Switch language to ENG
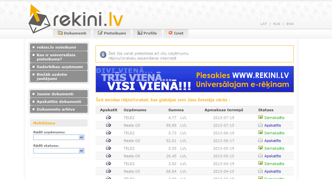The height and width of the screenshot is (179, 332). (x=290, y=24)
